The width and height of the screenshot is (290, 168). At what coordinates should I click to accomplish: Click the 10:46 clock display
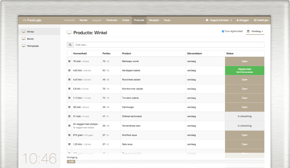click(x=39, y=158)
